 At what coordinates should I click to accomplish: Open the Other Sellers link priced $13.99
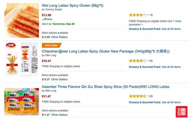tap(59, 37)
